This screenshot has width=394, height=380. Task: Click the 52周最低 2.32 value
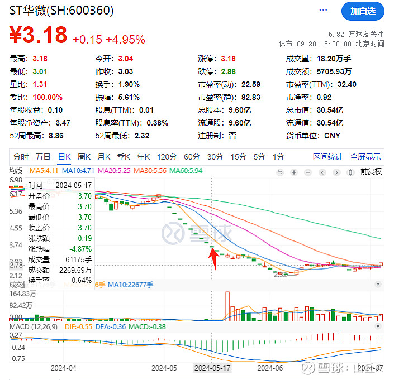pyautogui.click(x=142, y=136)
